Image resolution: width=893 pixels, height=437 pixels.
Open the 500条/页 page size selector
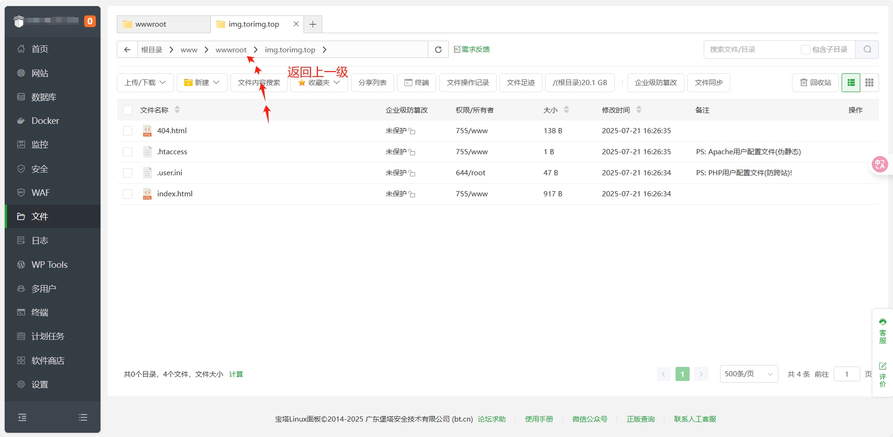749,374
